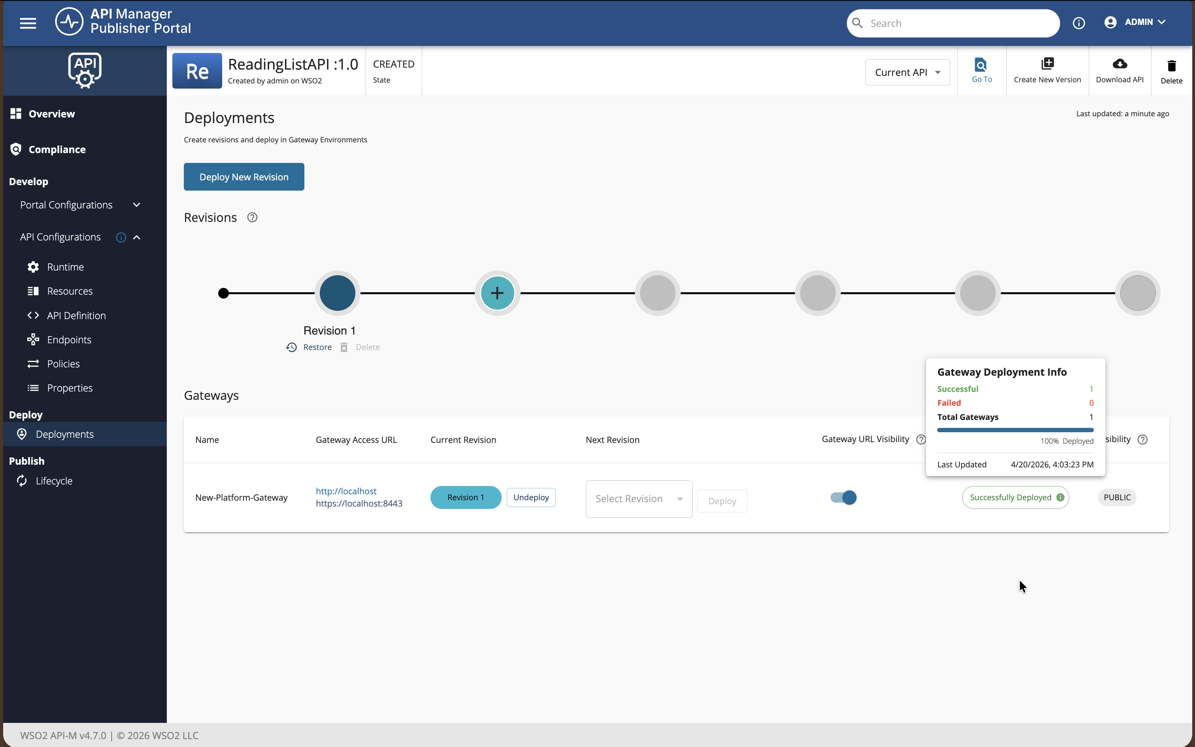1195x747 pixels.
Task: Click the search magnifier icon
Action: [x=858, y=23]
